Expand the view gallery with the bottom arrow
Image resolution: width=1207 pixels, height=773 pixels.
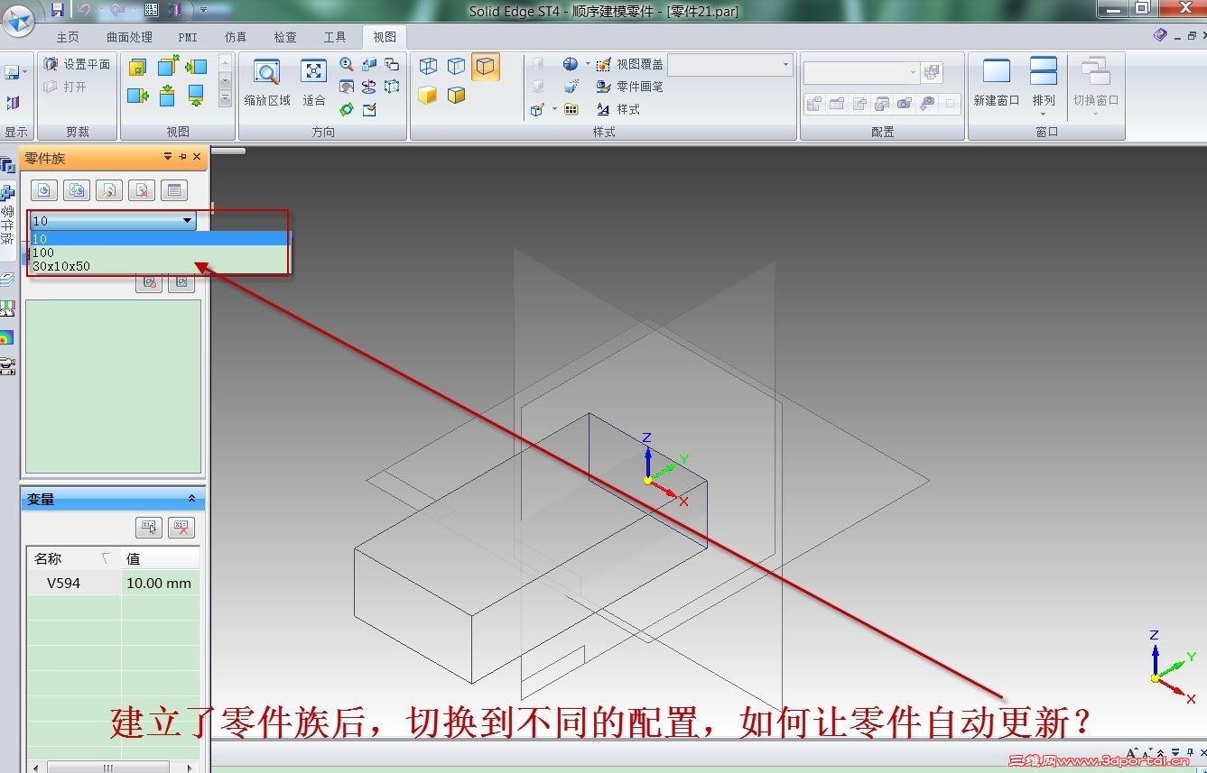pos(225,99)
